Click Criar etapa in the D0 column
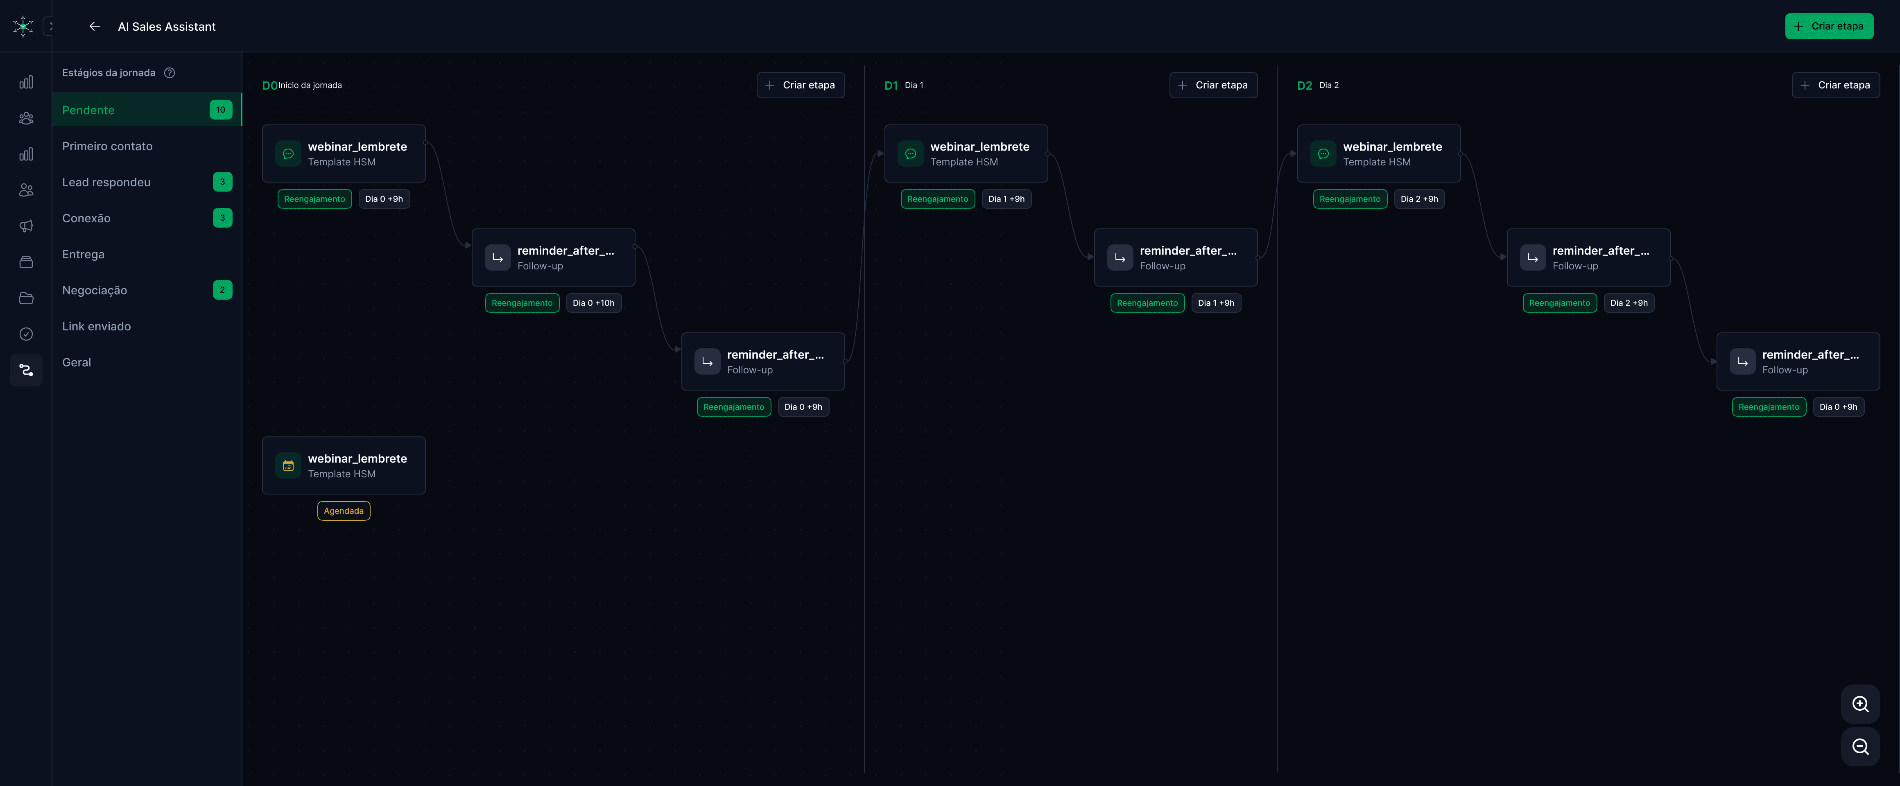 click(x=800, y=86)
